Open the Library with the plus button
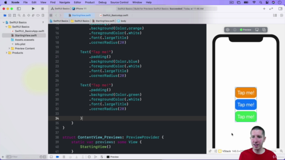This screenshot has height=160, width=285. (x=264, y=9)
